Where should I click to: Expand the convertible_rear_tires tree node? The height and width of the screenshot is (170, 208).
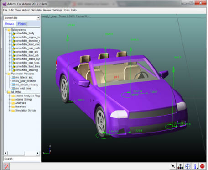10,63
